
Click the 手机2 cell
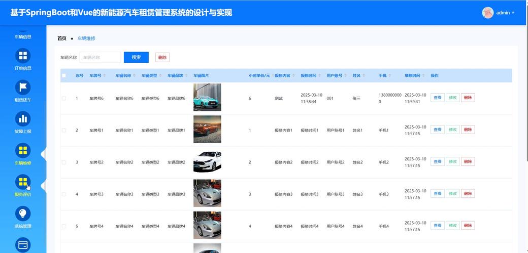click(x=384, y=162)
